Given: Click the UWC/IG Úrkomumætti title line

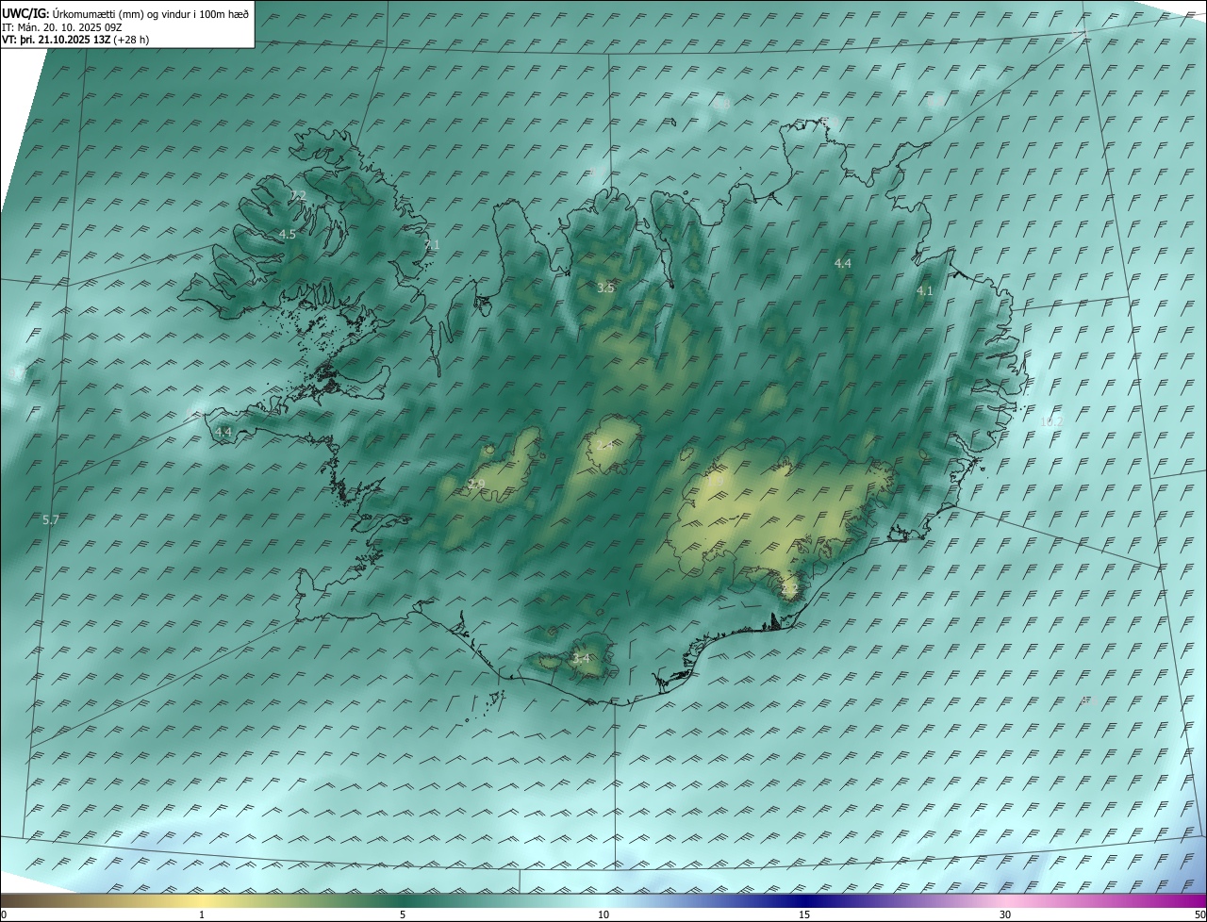Looking at the screenshot, I should pyautogui.click(x=126, y=13).
